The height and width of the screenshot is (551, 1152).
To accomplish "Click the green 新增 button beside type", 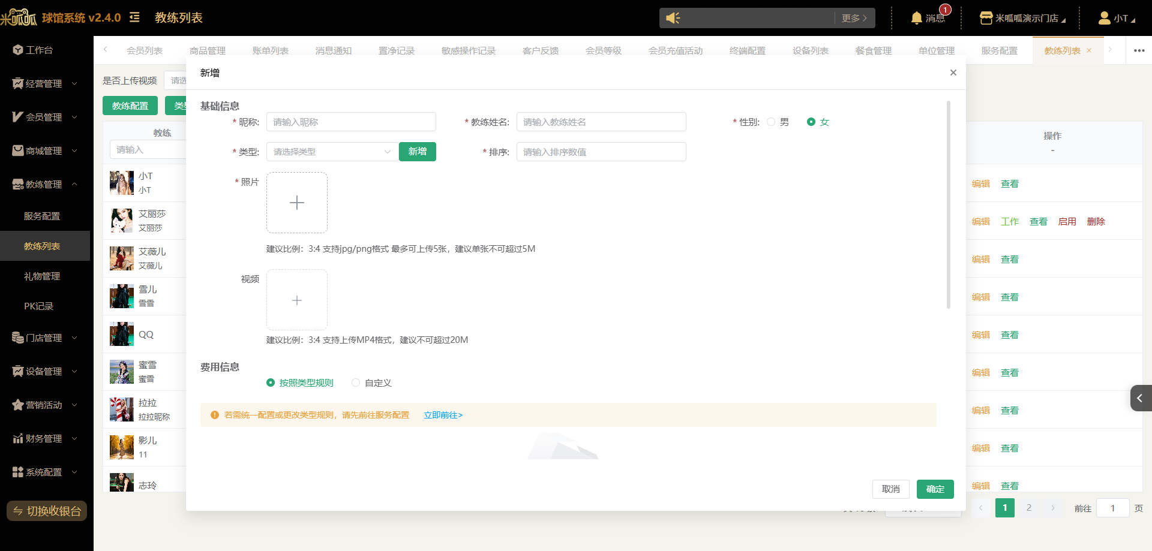I will (418, 152).
